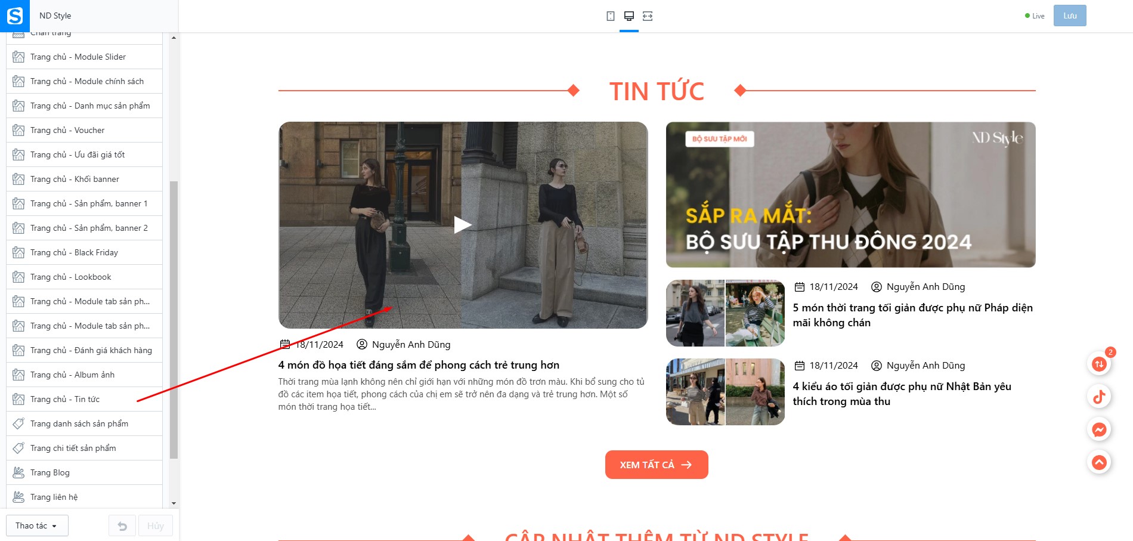
Task: Click the Đánh giá khách hàng section icon
Action: (18, 350)
